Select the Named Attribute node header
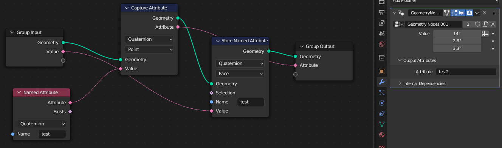Screen dimensions: 502x148 (x=42, y=92)
